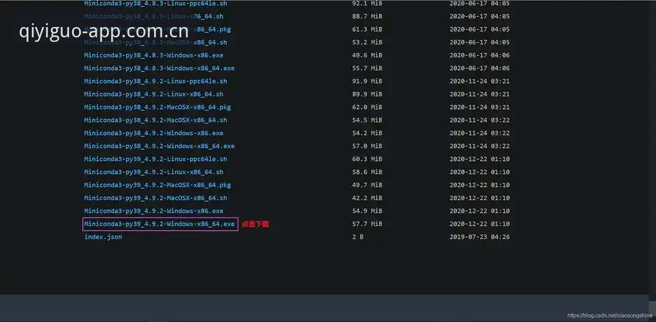Click the blog.csdn.net watermark URL
This screenshot has height=322, width=656.
pyautogui.click(x=610, y=316)
